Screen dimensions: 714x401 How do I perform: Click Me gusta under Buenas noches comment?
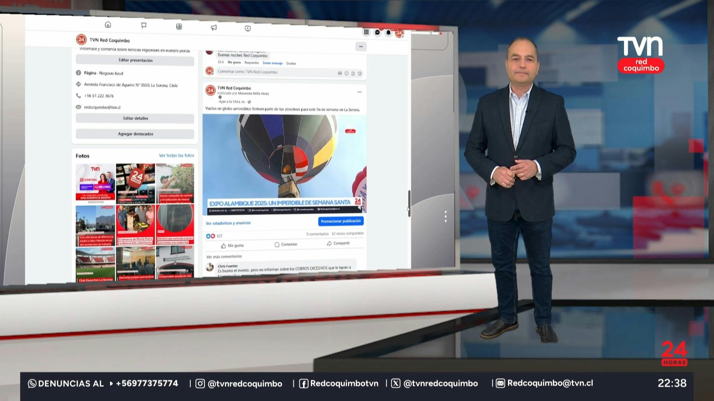click(x=234, y=62)
